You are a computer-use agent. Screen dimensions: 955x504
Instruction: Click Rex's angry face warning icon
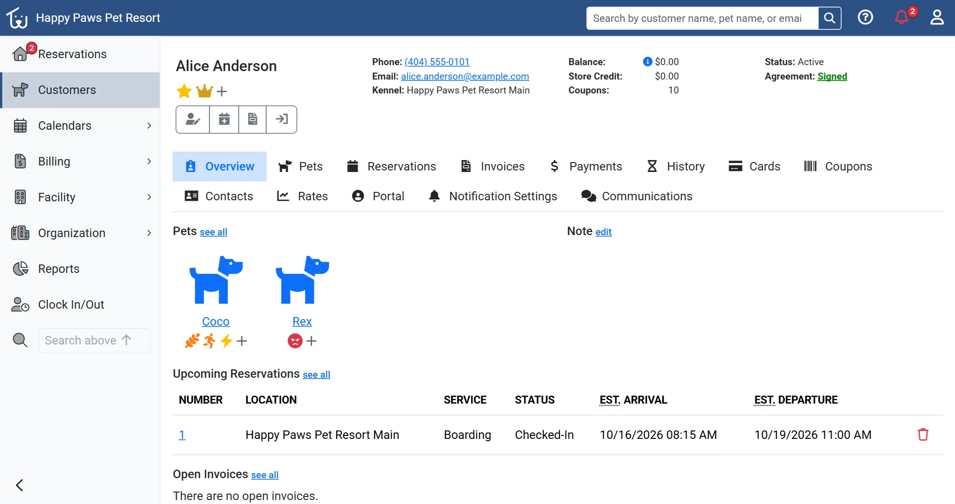coord(295,341)
